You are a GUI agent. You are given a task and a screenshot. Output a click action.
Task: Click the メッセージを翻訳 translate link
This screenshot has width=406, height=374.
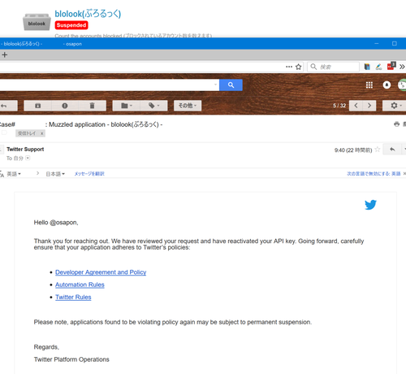[89, 174]
